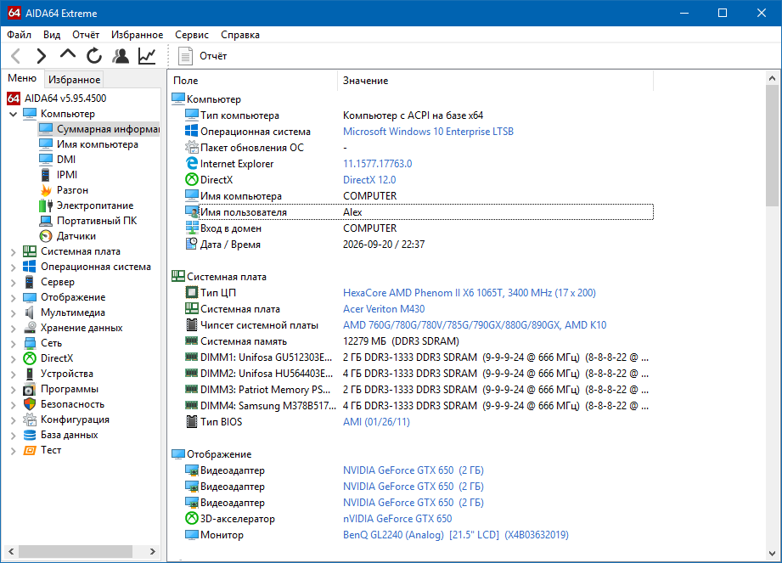Click the Датчики gauge icon
The width and height of the screenshot is (782, 563).
coord(45,236)
